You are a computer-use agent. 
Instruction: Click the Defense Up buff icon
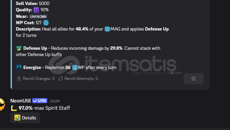click(19, 48)
